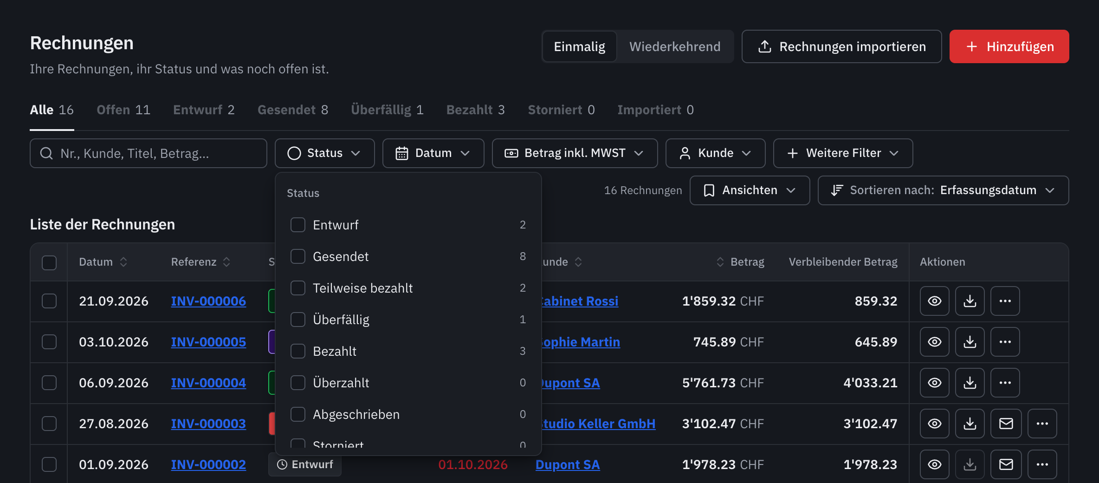Send INV-000002 by email icon

point(1006,464)
